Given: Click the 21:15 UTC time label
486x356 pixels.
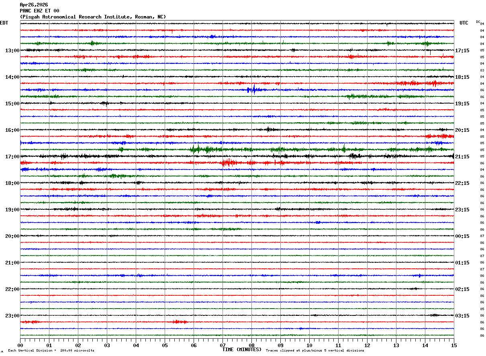Looking at the screenshot, I should tap(462, 157).
